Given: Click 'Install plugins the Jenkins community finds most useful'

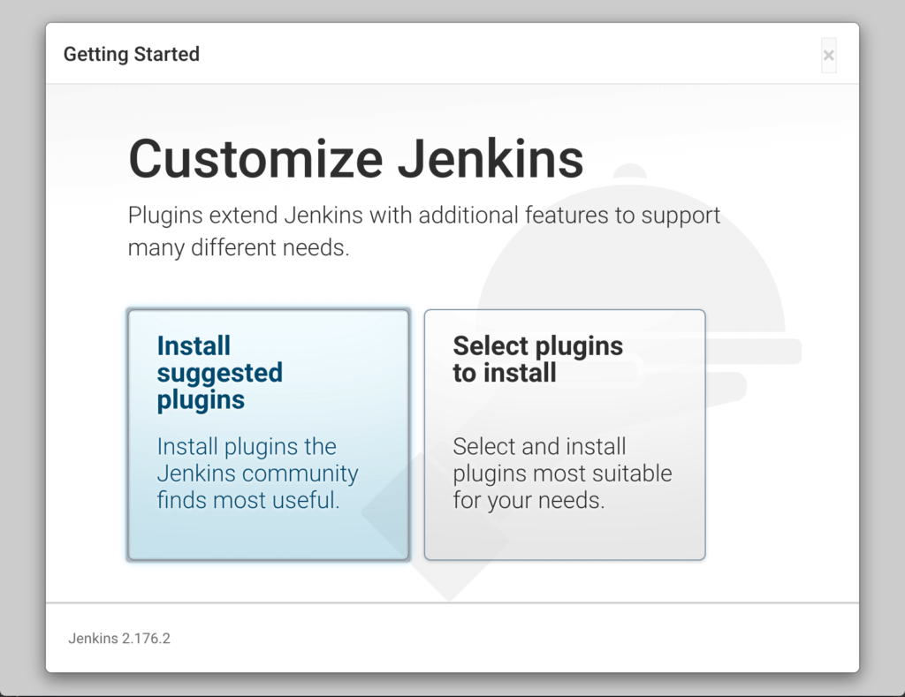Looking at the screenshot, I should coord(255,474).
